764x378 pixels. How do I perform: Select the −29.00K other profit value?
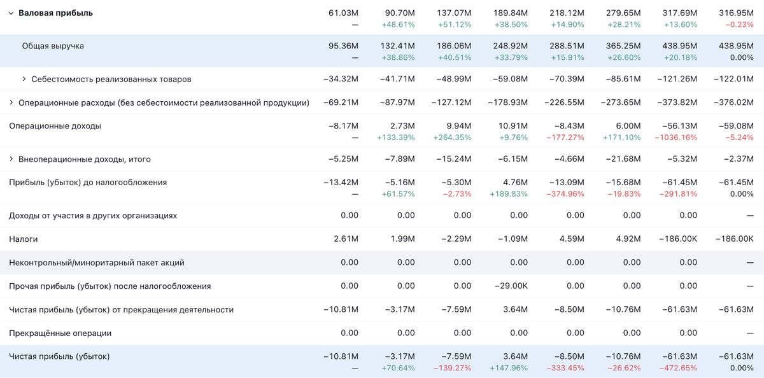point(511,286)
